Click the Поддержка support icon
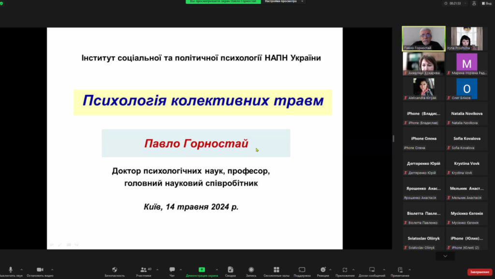 coord(302,270)
